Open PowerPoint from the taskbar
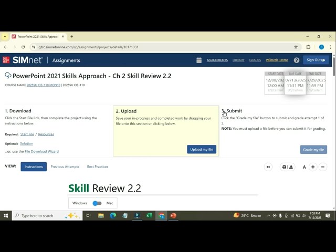The width and height of the screenshot is (336, 252). tap(173, 216)
